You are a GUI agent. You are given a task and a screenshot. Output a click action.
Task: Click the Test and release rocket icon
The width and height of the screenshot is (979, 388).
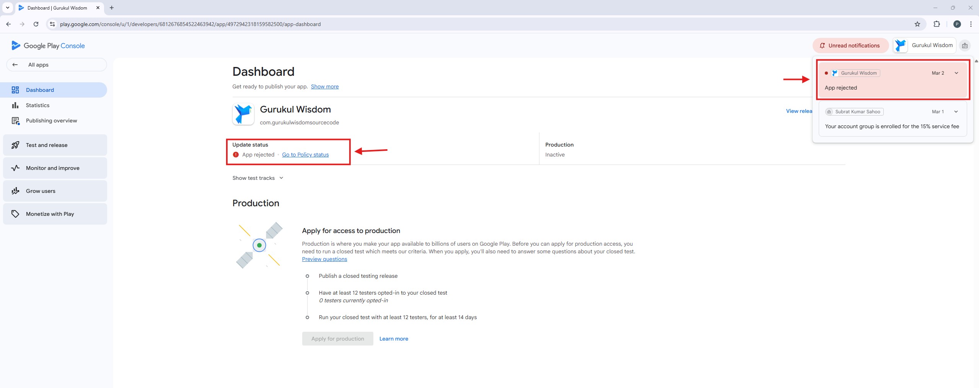click(x=15, y=145)
